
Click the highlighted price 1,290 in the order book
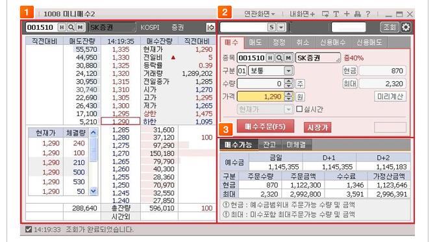click(120, 121)
